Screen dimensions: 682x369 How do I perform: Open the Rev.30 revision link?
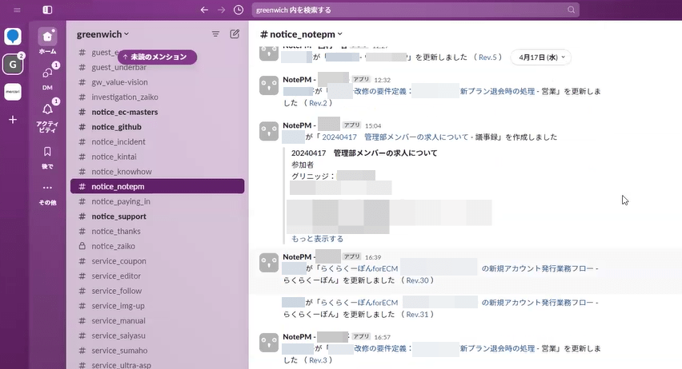click(418, 280)
